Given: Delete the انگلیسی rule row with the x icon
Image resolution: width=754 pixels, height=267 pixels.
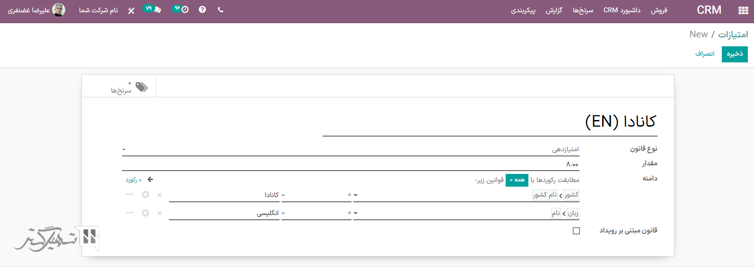Looking at the screenshot, I should (159, 213).
